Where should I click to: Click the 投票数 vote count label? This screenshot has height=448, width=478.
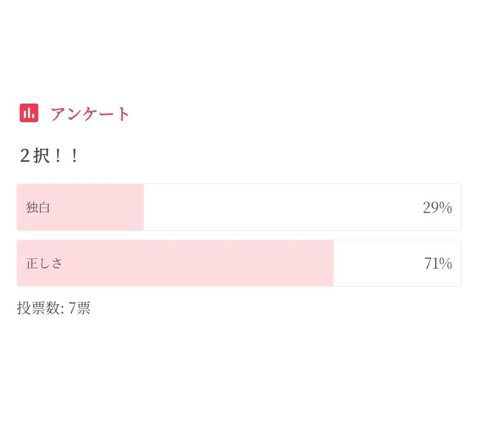[x=40, y=308]
